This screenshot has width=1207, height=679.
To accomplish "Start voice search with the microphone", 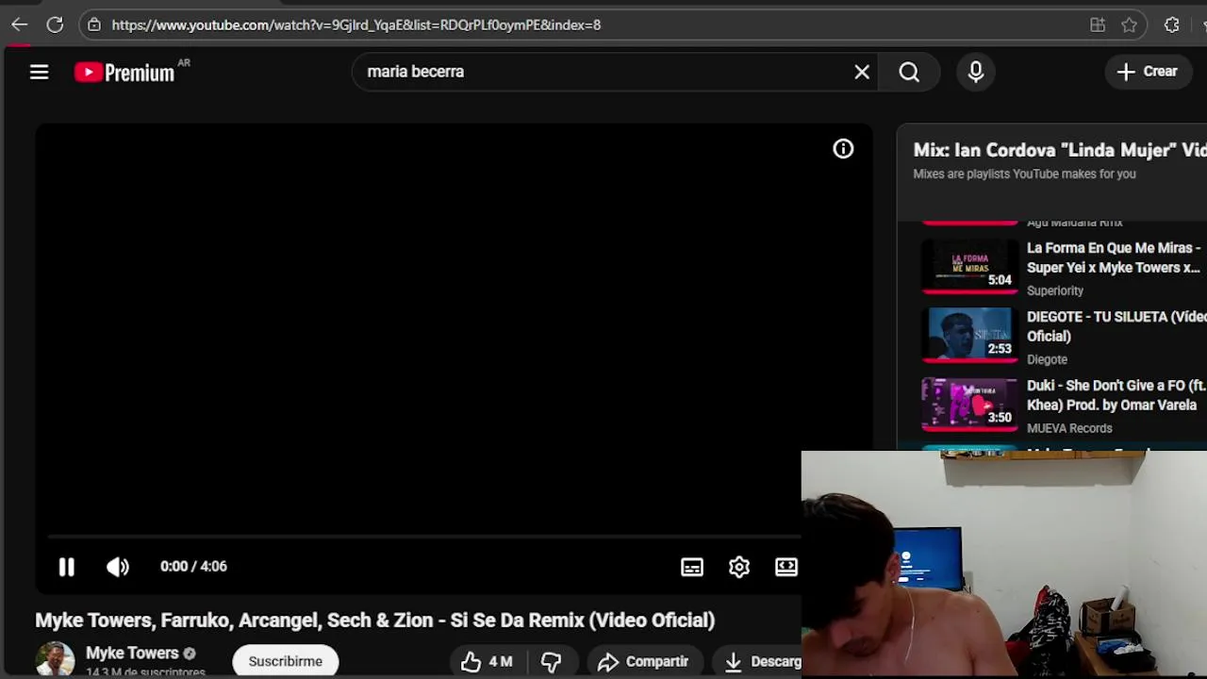I will [x=976, y=72].
